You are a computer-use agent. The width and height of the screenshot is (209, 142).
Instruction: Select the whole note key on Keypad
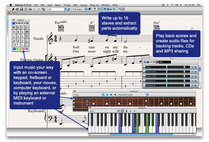pos(23,36)
